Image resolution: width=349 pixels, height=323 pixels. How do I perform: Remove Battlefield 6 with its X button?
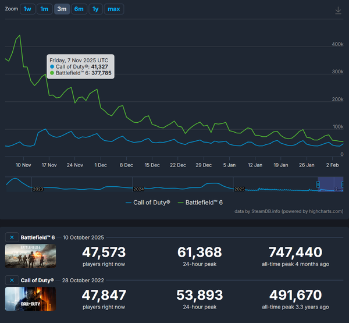pyautogui.click(x=12, y=237)
